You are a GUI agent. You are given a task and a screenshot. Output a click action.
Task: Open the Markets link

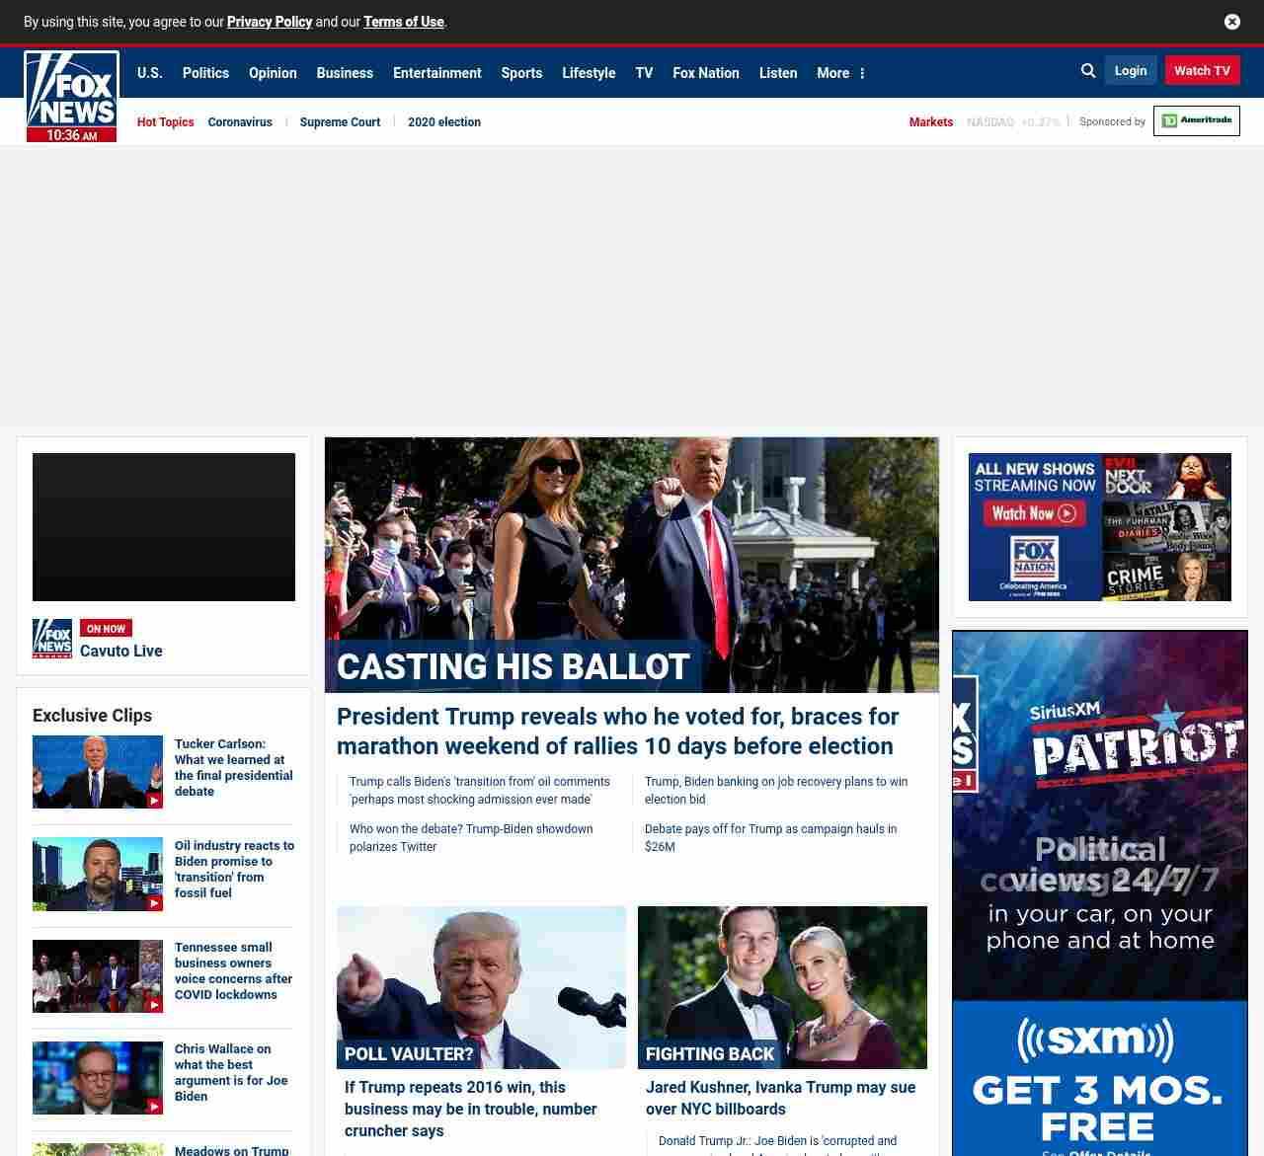tap(930, 122)
